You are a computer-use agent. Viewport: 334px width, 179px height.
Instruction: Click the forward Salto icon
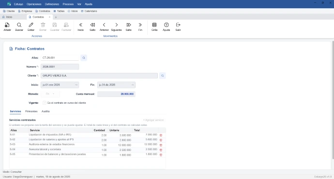[x=128, y=27]
